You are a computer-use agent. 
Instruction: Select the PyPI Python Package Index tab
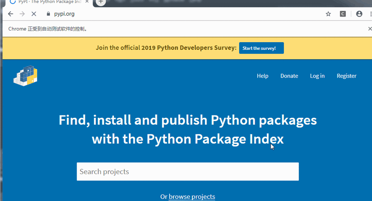point(50,2)
